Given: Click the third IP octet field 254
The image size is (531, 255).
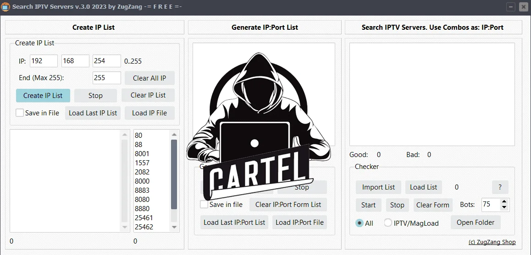Looking at the screenshot, I should point(107,61).
